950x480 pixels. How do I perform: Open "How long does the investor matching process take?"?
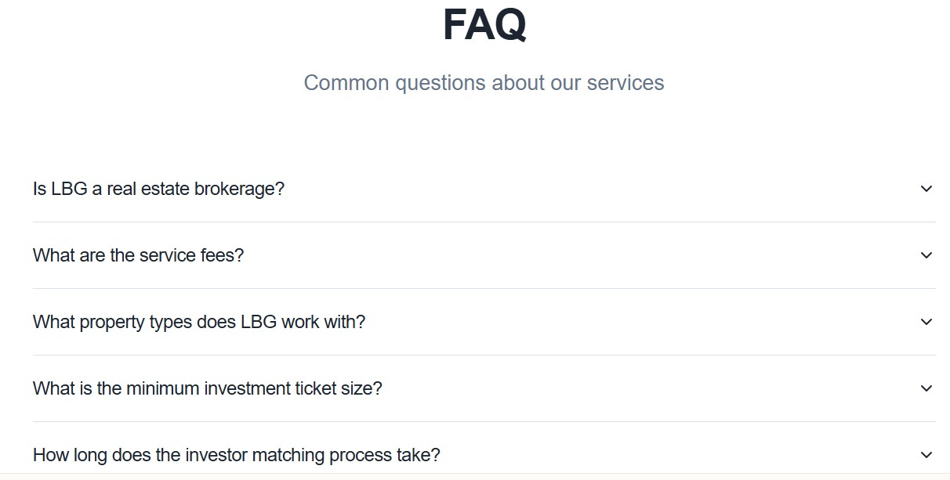click(x=237, y=455)
